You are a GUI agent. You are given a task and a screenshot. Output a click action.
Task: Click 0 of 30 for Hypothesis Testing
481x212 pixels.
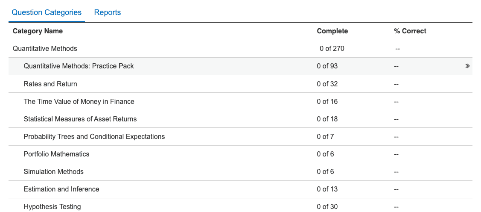click(x=327, y=206)
